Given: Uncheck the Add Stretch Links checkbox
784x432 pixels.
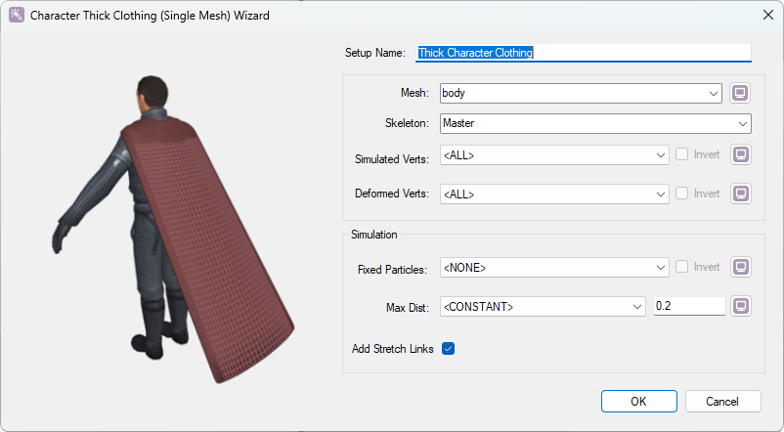Looking at the screenshot, I should [x=448, y=349].
